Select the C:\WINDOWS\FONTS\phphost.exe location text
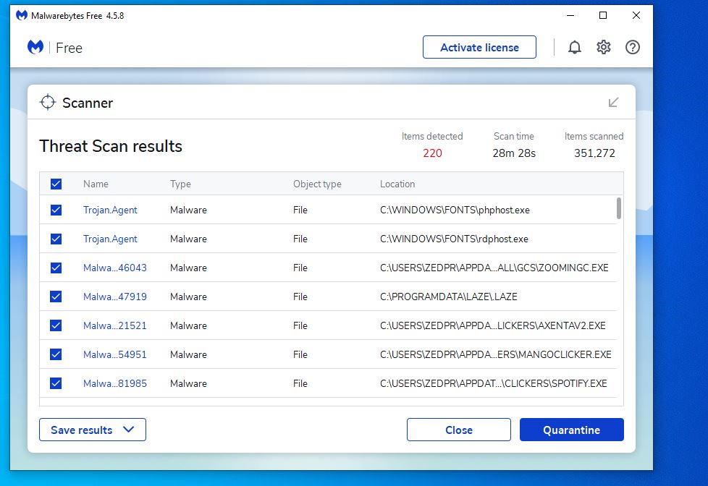The image size is (708, 486). click(455, 210)
